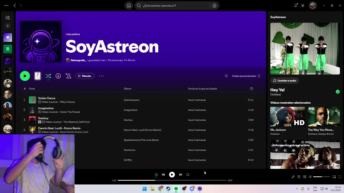The image size is (344, 193).
Task: Open the browse icon in search bar
Action: click(214, 6)
